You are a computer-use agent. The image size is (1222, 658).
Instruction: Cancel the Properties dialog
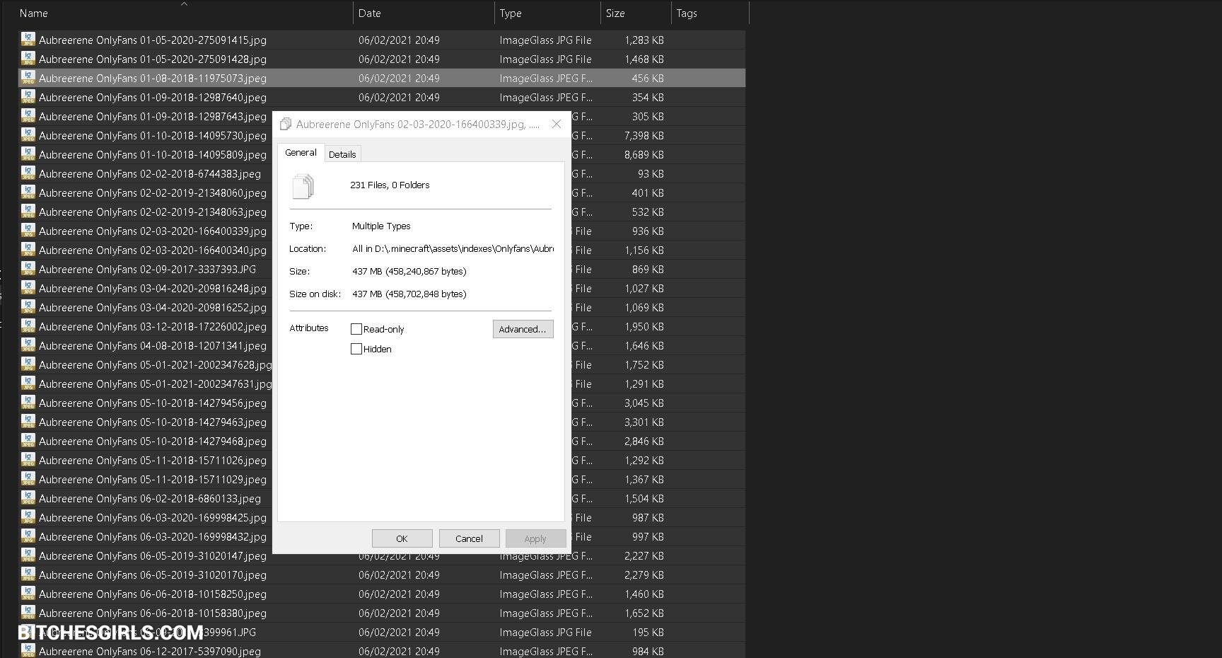(x=469, y=538)
